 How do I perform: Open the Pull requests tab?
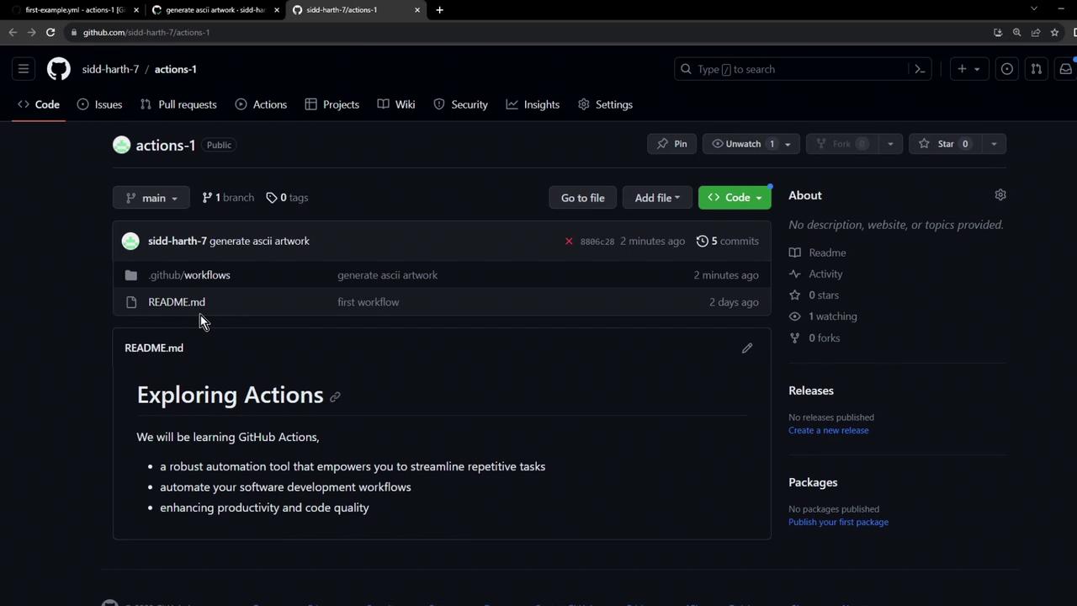pyautogui.click(x=178, y=104)
